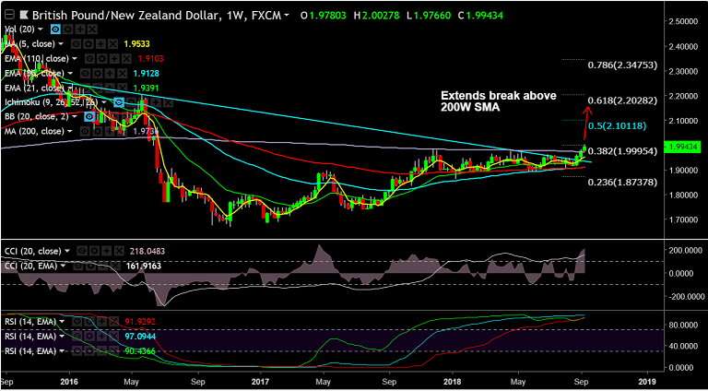Toggle visibility eye for EMA (110, close)
708x391 pixels.
pyautogui.click(x=89, y=59)
